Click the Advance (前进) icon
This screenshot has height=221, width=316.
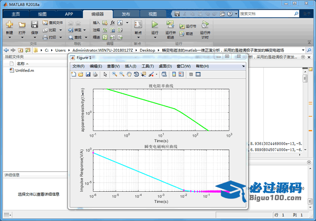(x=182, y=34)
